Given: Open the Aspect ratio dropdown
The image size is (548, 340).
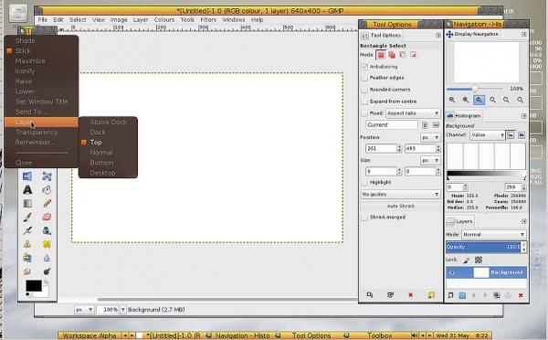Looking at the screenshot, I should click(413, 113).
